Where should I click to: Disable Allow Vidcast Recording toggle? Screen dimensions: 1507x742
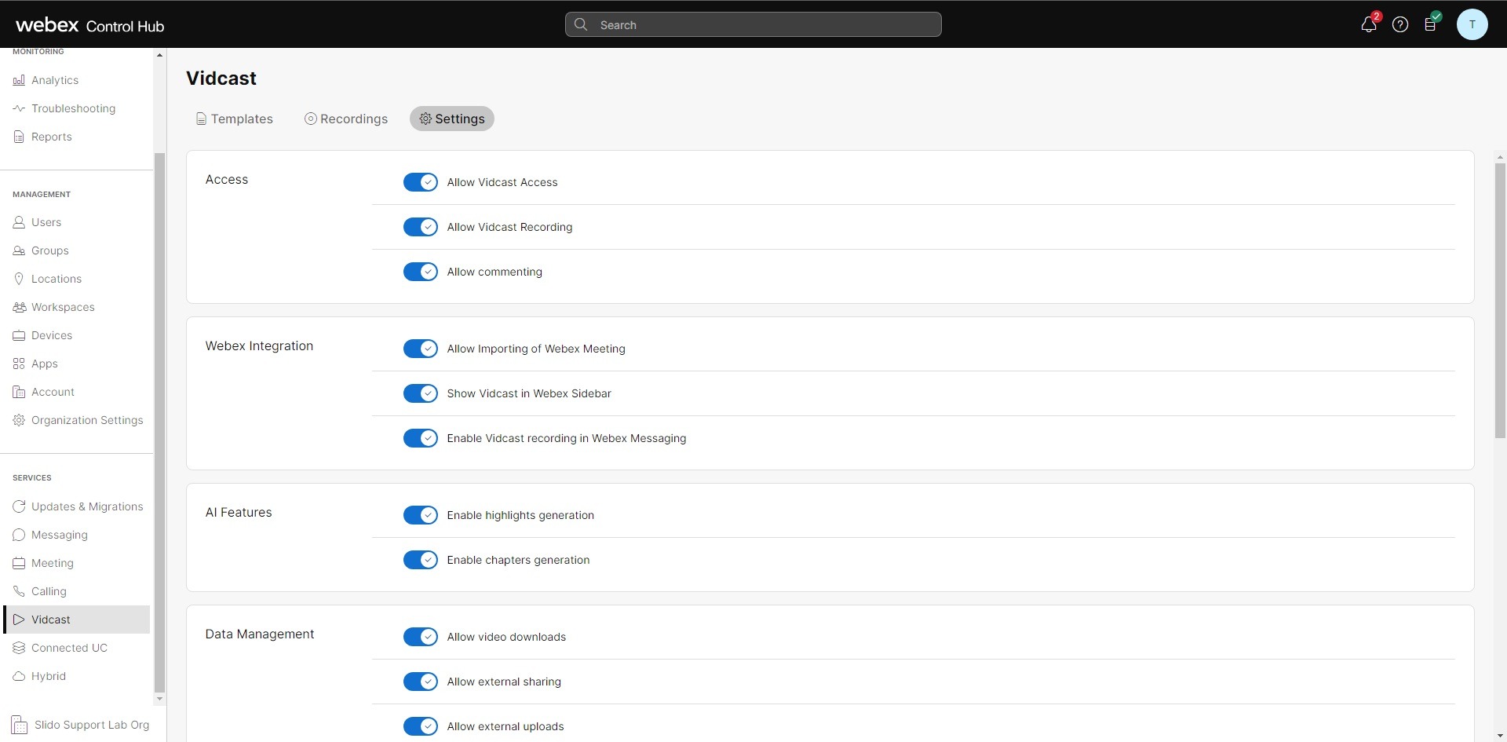click(x=420, y=227)
